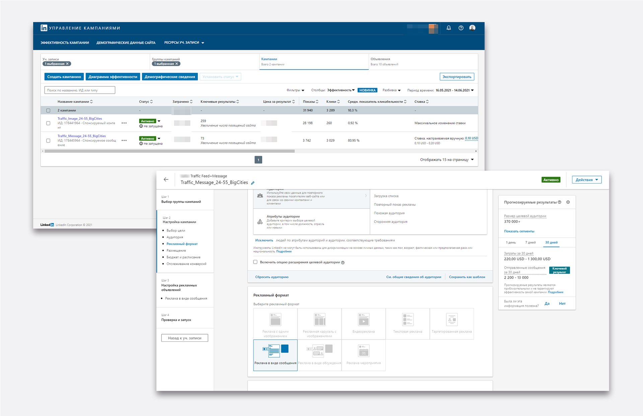Click the back arrow icon

[166, 180]
